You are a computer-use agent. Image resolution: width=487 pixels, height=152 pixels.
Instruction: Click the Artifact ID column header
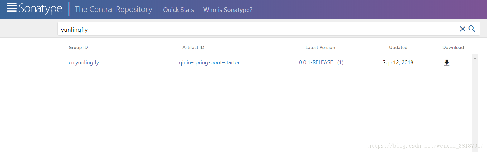click(193, 48)
